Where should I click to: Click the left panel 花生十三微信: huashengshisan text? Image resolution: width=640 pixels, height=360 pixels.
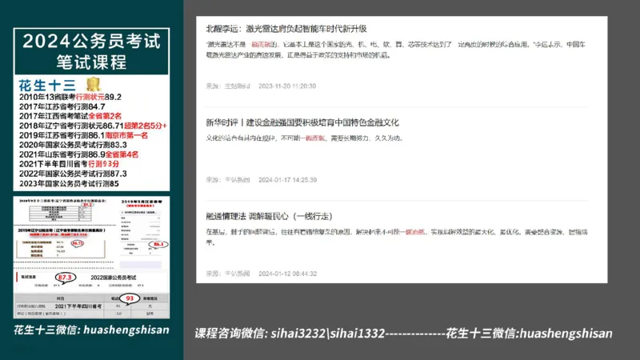91,330
